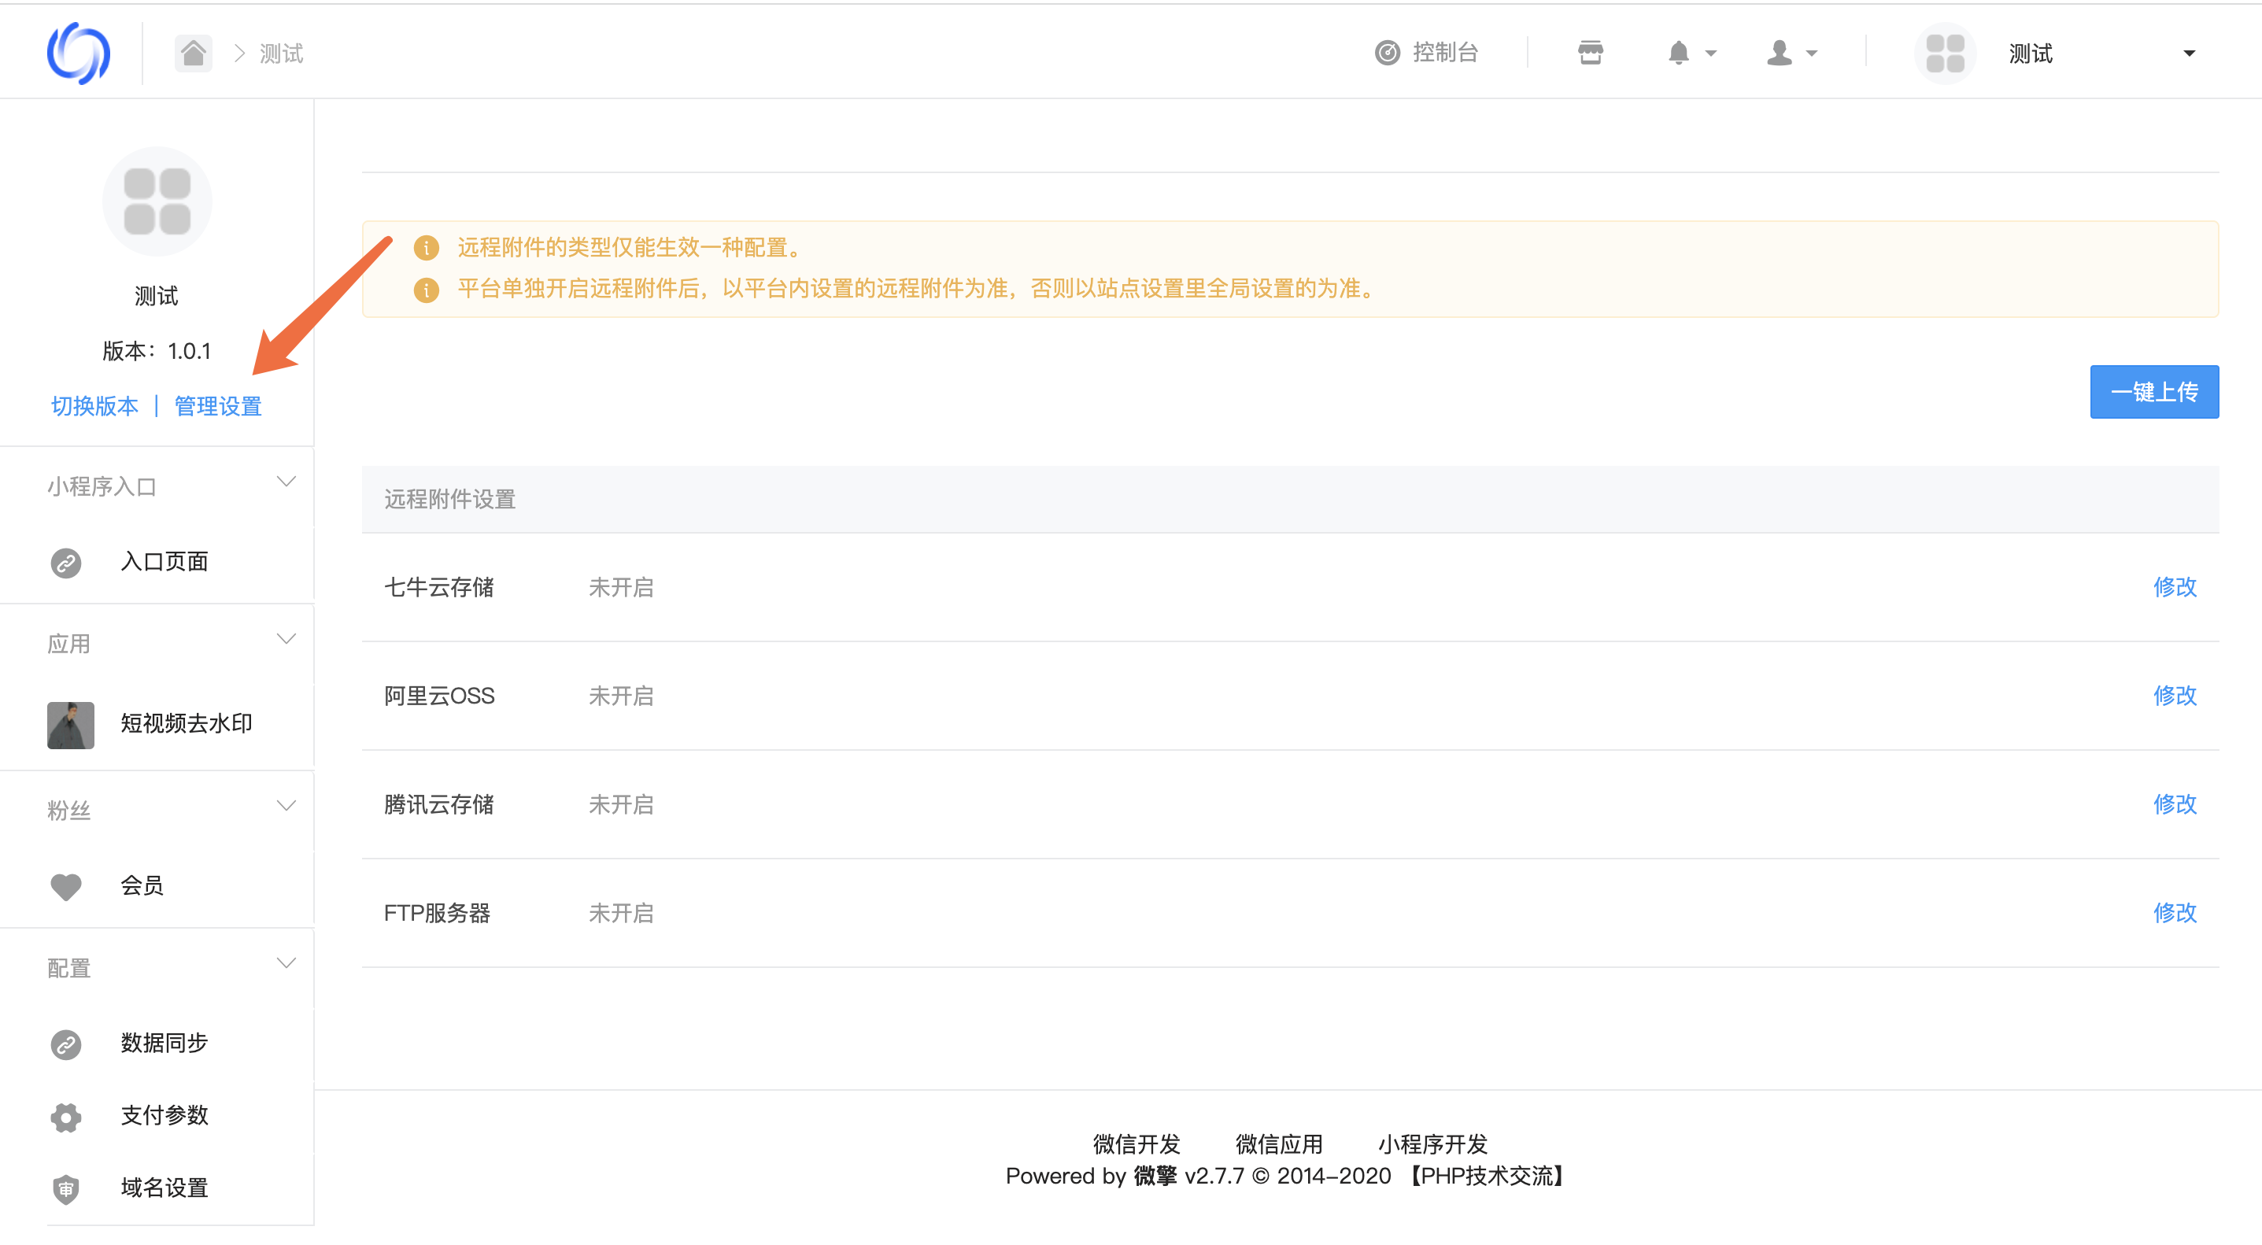Click sidebar 测试 app thumbnail
2262x1245 pixels.
tap(157, 201)
